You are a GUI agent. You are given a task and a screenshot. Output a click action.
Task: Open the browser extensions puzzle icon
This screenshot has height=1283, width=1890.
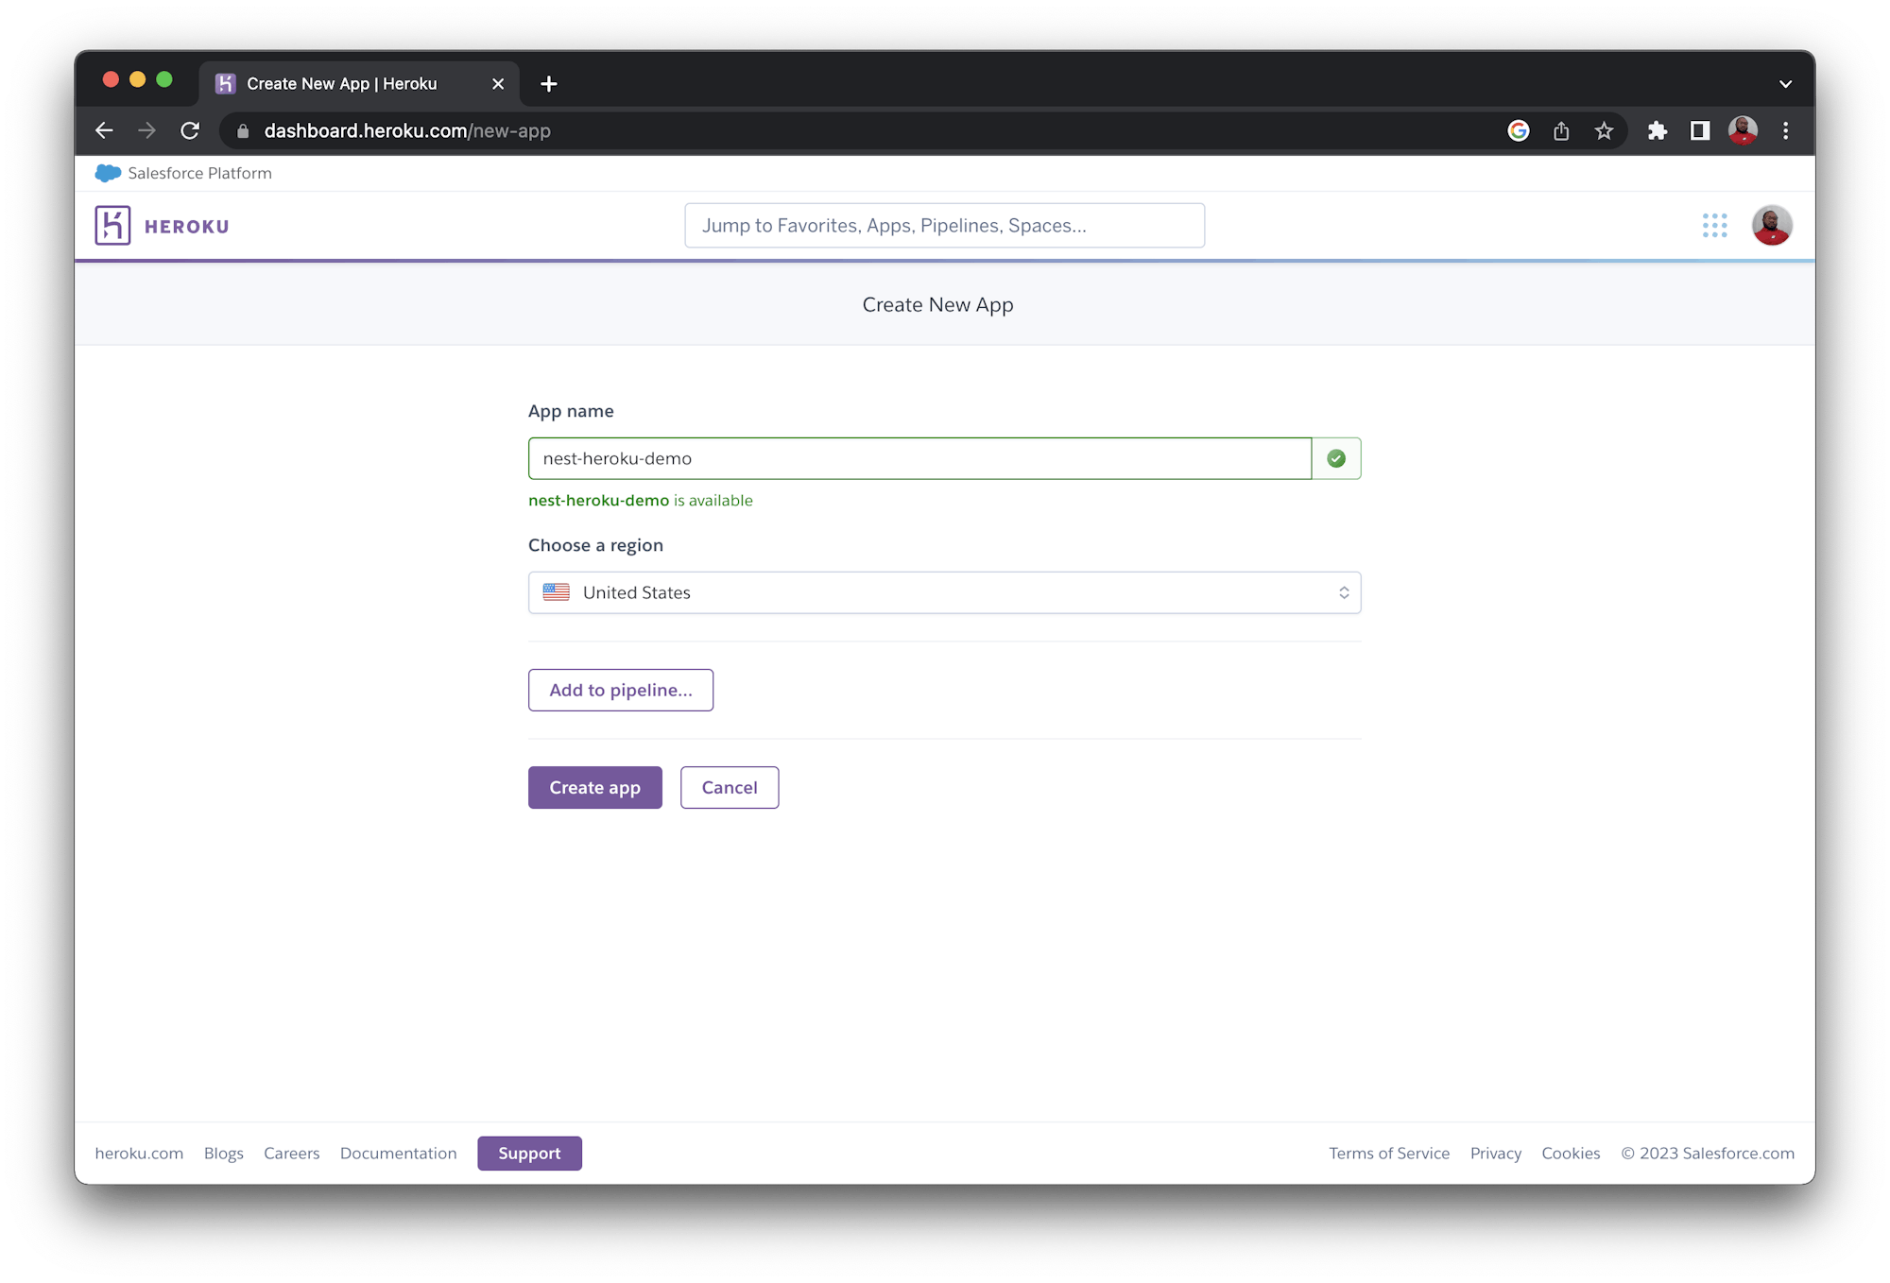[x=1657, y=130]
